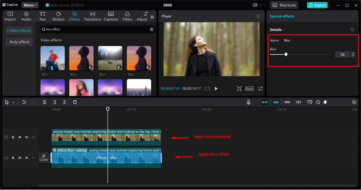Choose the city skyline effect thumbnail
This screenshot has width=361, height=190.
pos(139,87)
